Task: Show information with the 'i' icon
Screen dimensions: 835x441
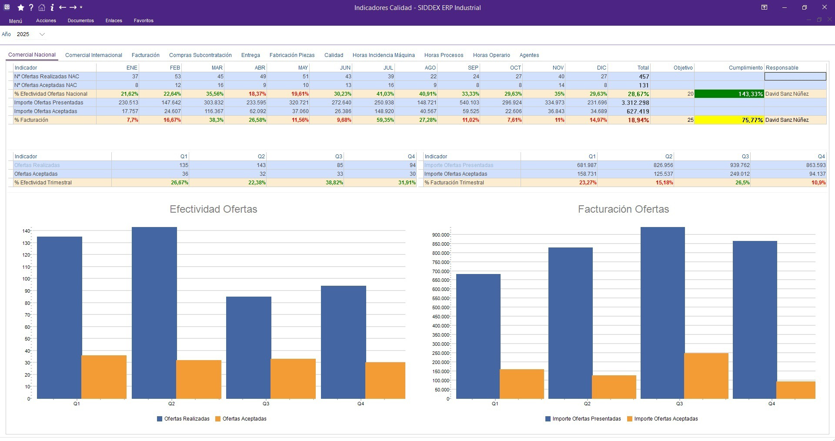Action: click(52, 7)
